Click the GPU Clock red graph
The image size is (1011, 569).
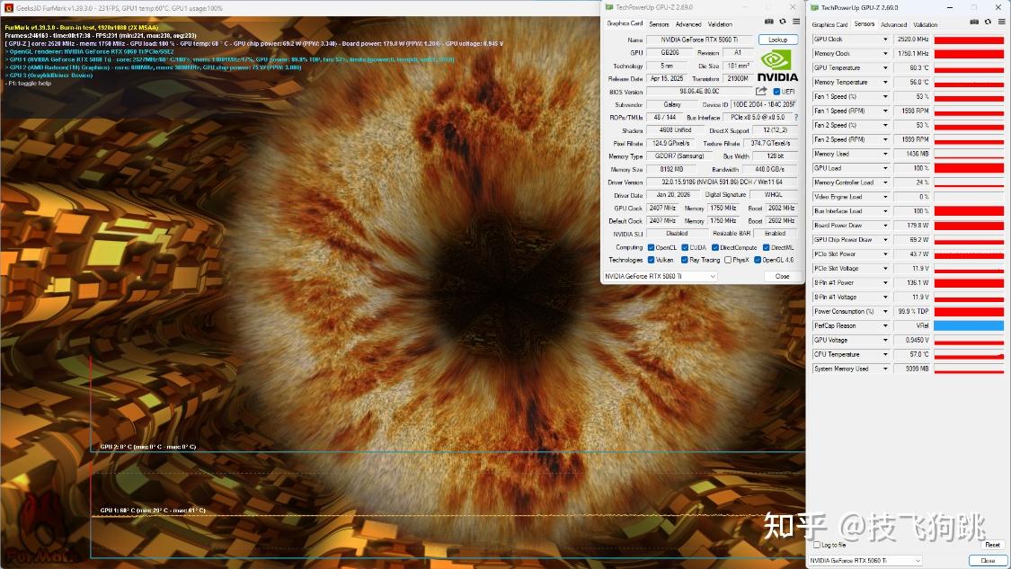(x=969, y=40)
